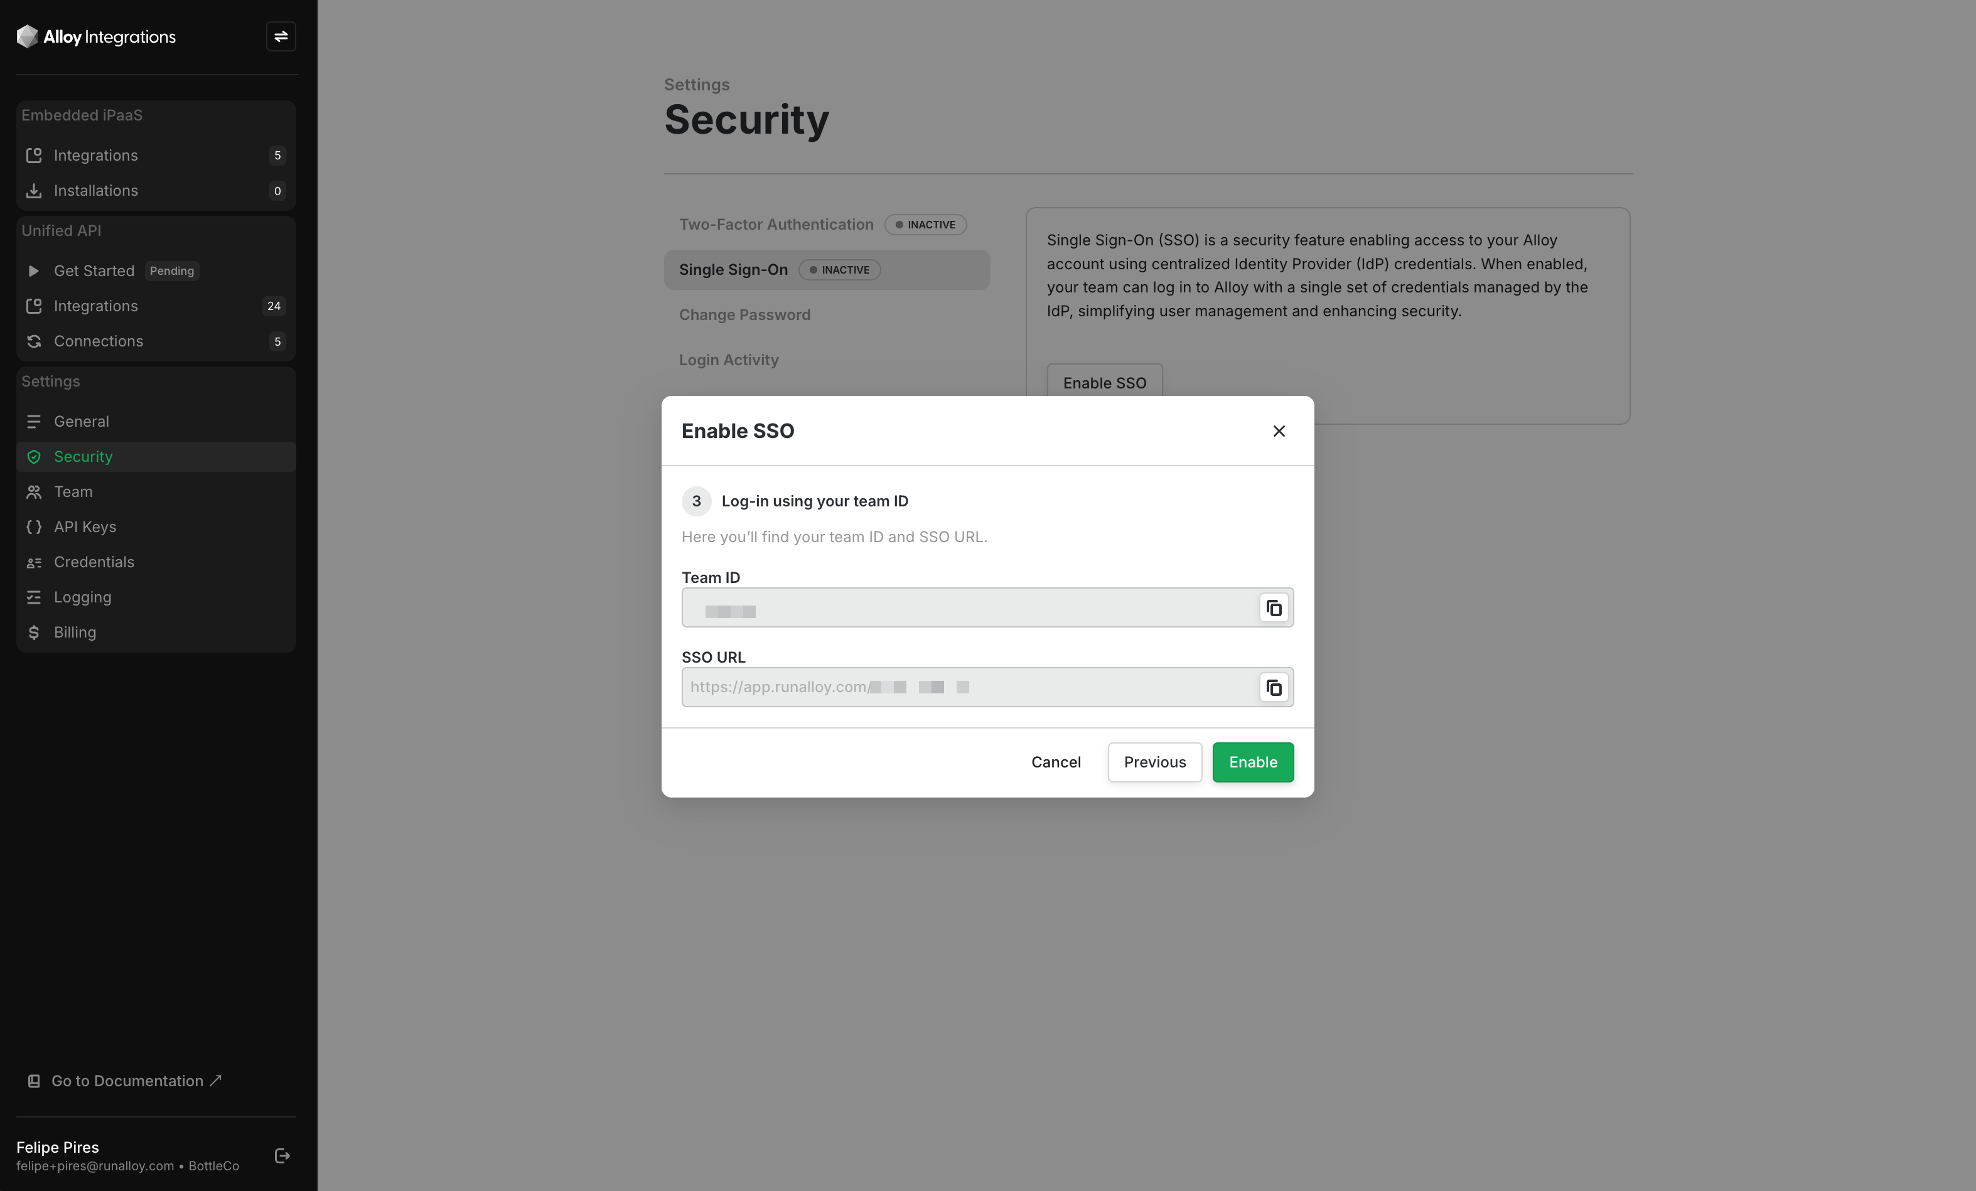
Task: Go back with the Previous button
Action: click(x=1154, y=762)
